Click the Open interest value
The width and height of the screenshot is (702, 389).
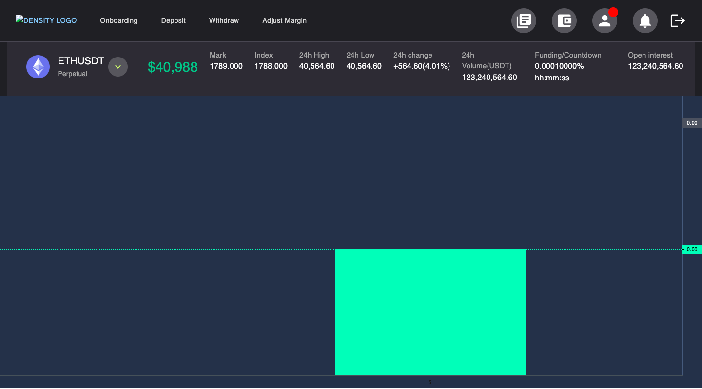pyautogui.click(x=655, y=66)
